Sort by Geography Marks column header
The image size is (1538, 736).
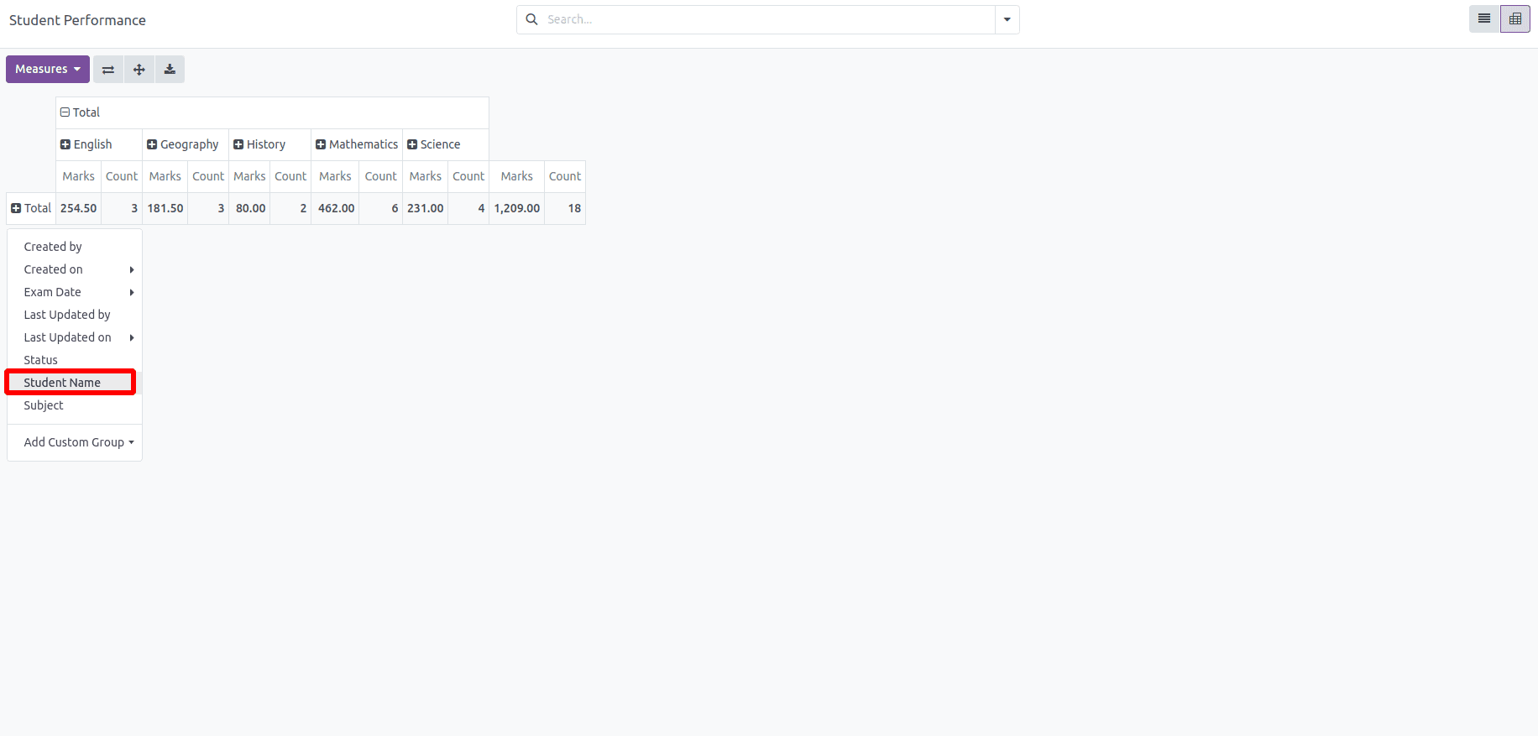[165, 176]
